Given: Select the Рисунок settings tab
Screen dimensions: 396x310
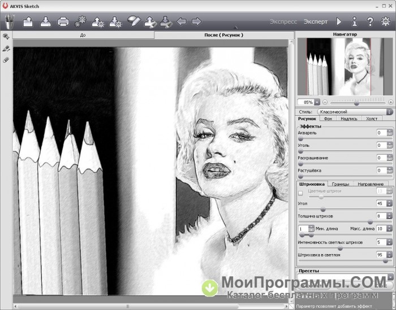Looking at the screenshot, I should click(307, 119).
